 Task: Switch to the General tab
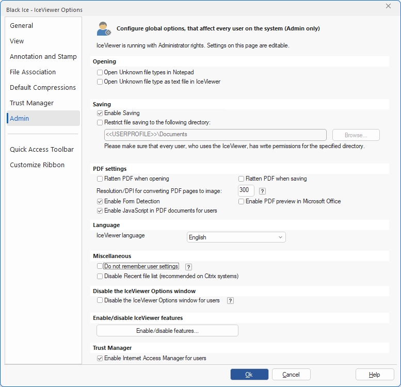22,25
